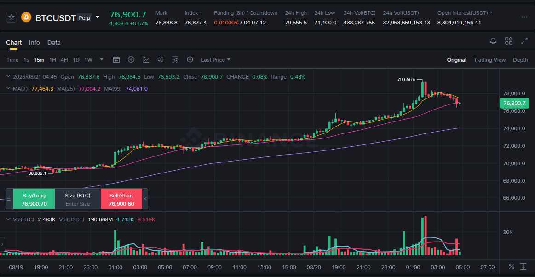Click the orange Bitcoin coin logo

click(x=26, y=17)
